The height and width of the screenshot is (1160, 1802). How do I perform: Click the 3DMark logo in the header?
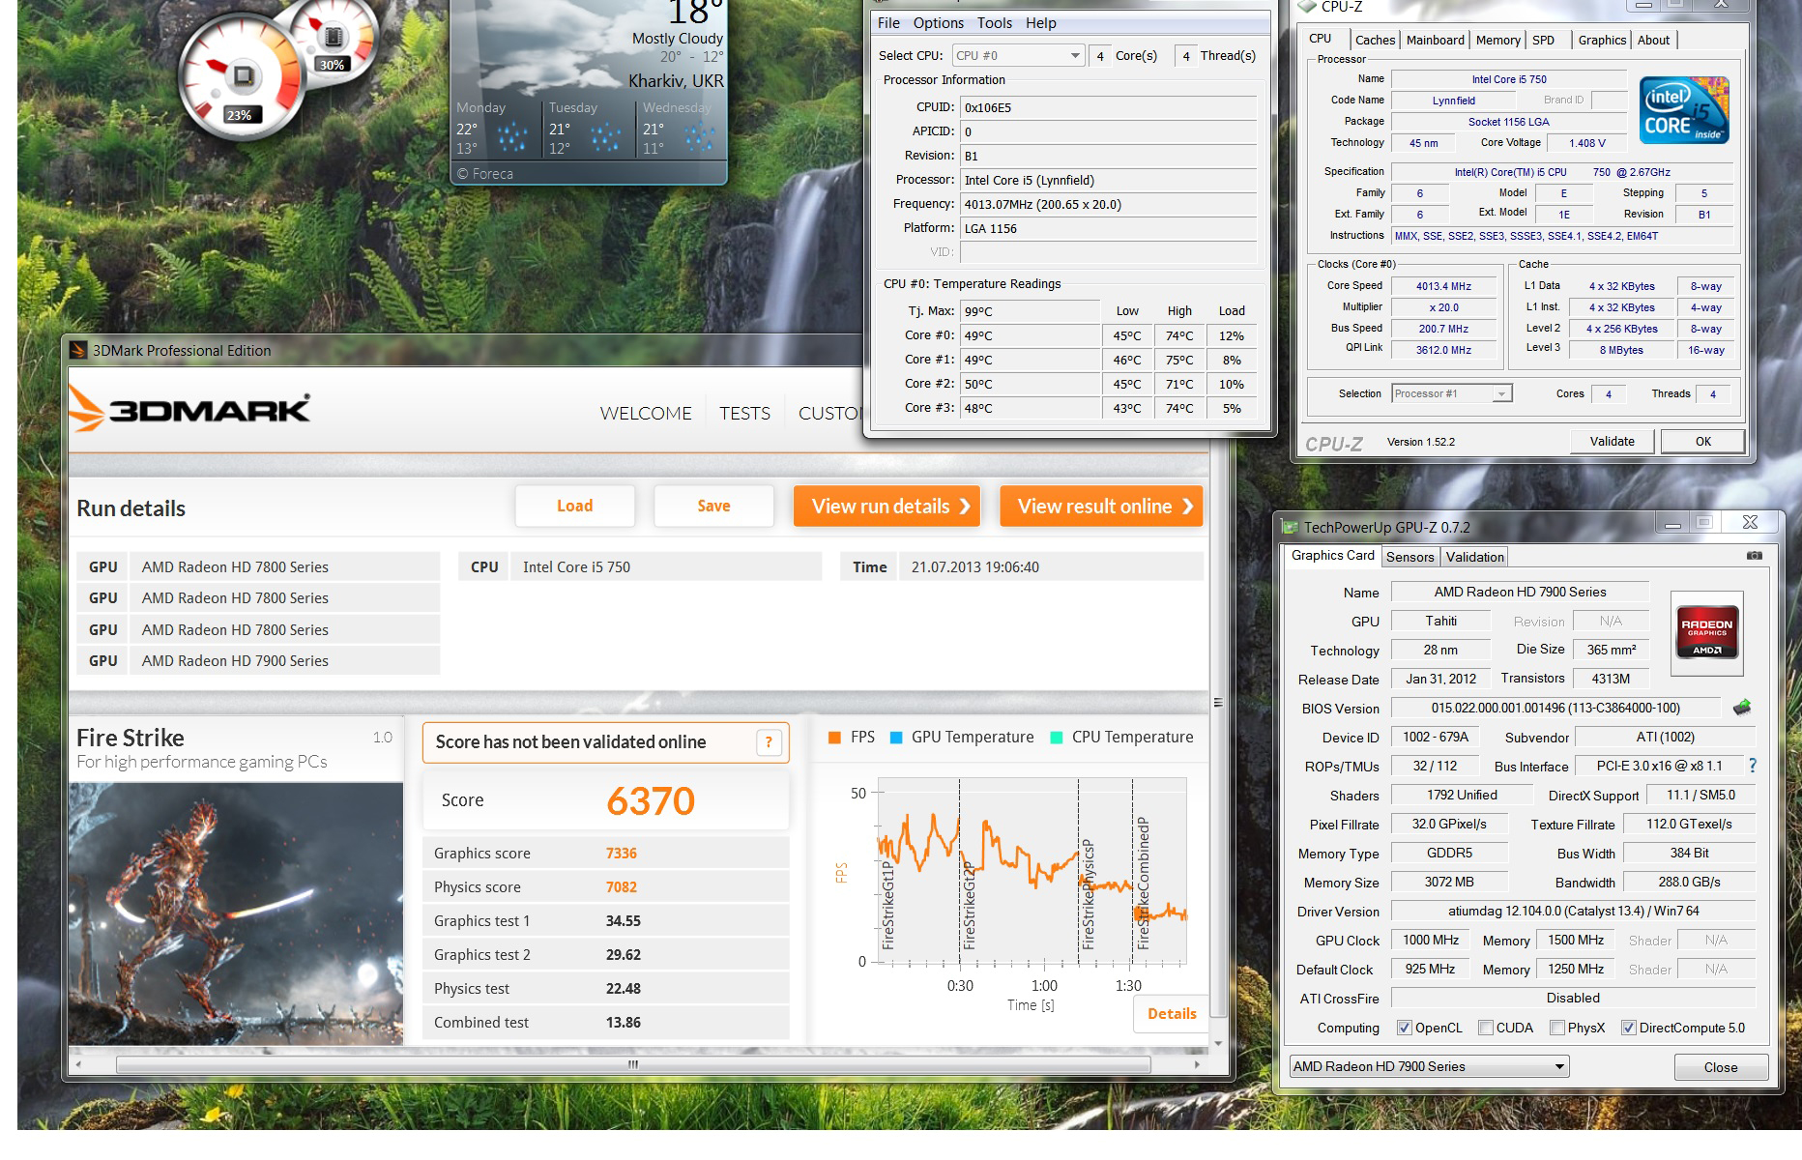(x=190, y=410)
